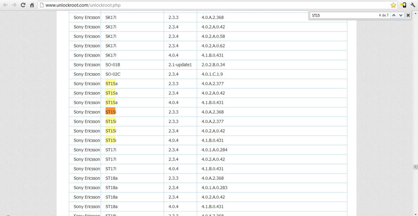Click Android 4.0.4 in the ST17i row

point(173,169)
